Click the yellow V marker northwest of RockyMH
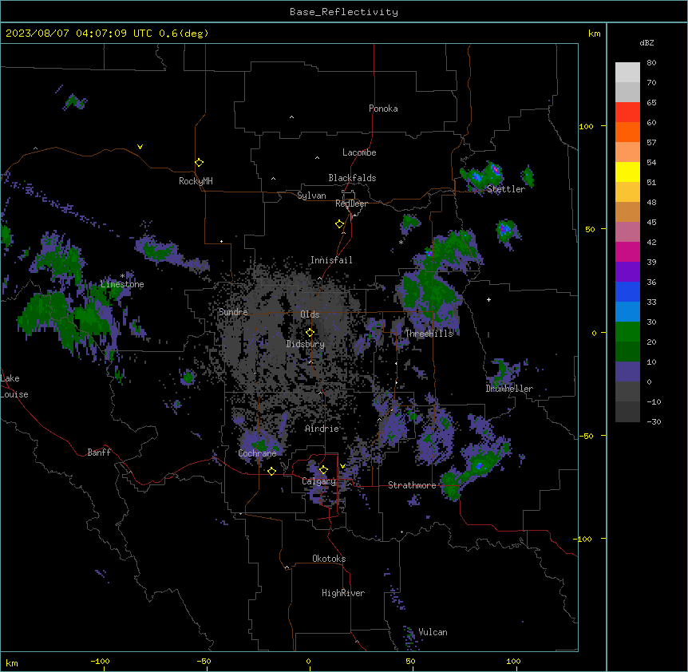Image resolution: width=688 pixels, height=672 pixels. point(140,147)
